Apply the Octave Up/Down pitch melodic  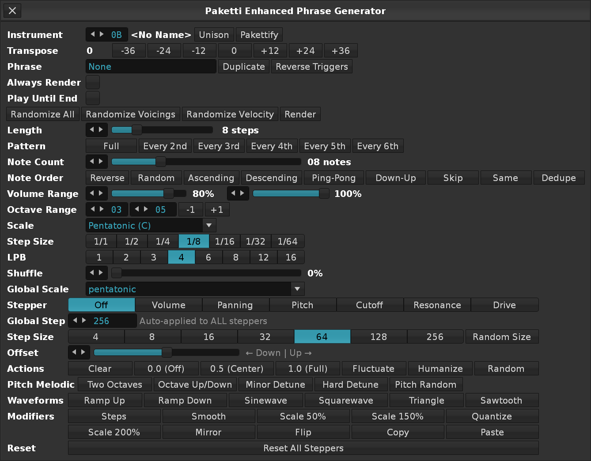(195, 385)
